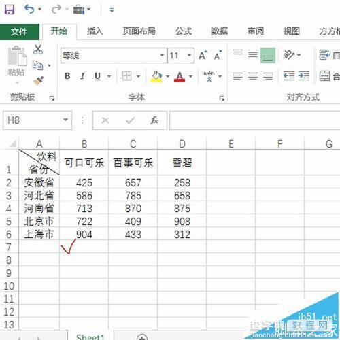Click the Borders icon
The height and width of the screenshot is (340, 340).
tap(126, 76)
